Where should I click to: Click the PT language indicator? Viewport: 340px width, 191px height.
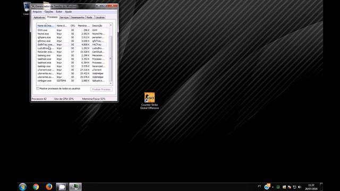pyautogui.click(x=259, y=186)
